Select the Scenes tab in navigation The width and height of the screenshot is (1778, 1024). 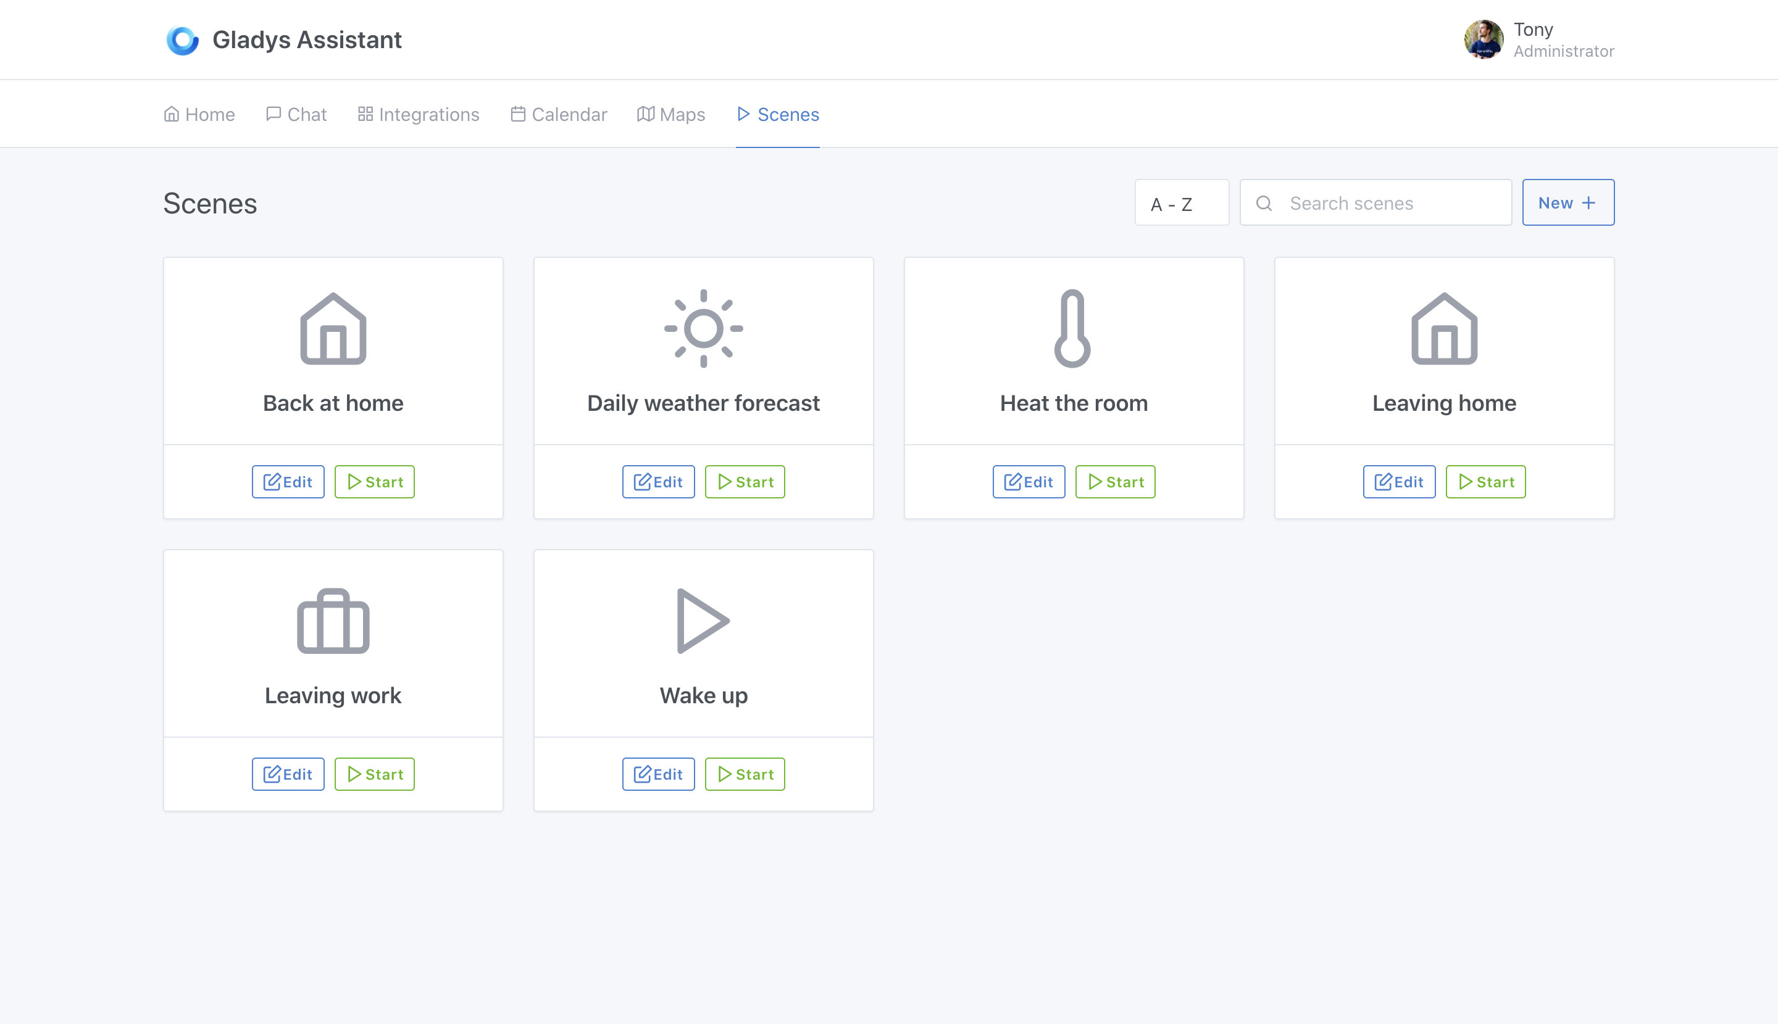pyautogui.click(x=778, y=112)
